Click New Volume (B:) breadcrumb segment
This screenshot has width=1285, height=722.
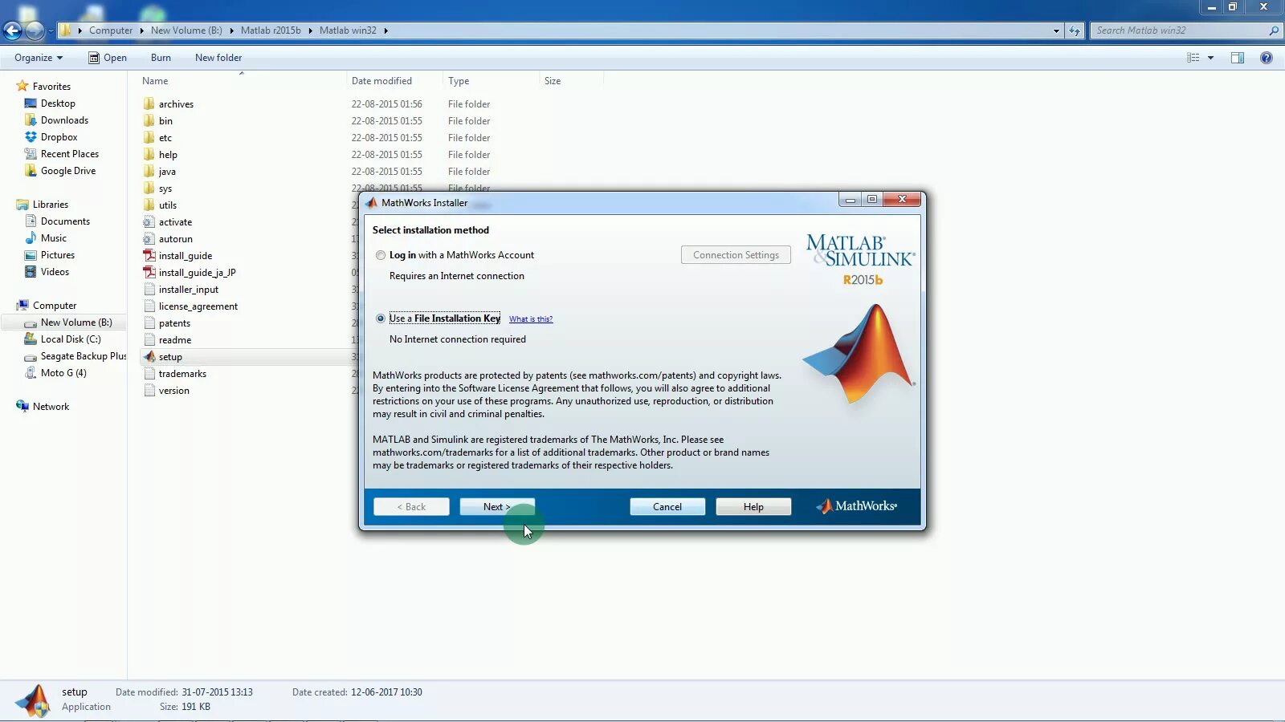[x=186, y=30]
